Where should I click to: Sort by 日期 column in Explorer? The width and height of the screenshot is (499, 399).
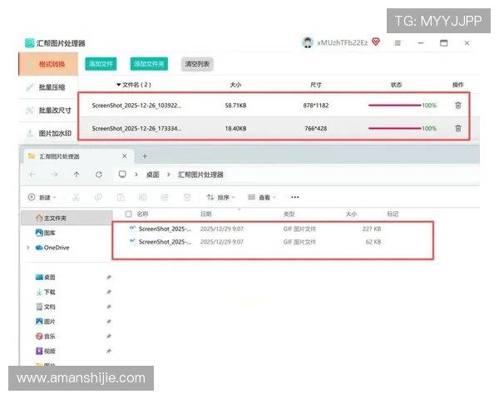point(206,214)
